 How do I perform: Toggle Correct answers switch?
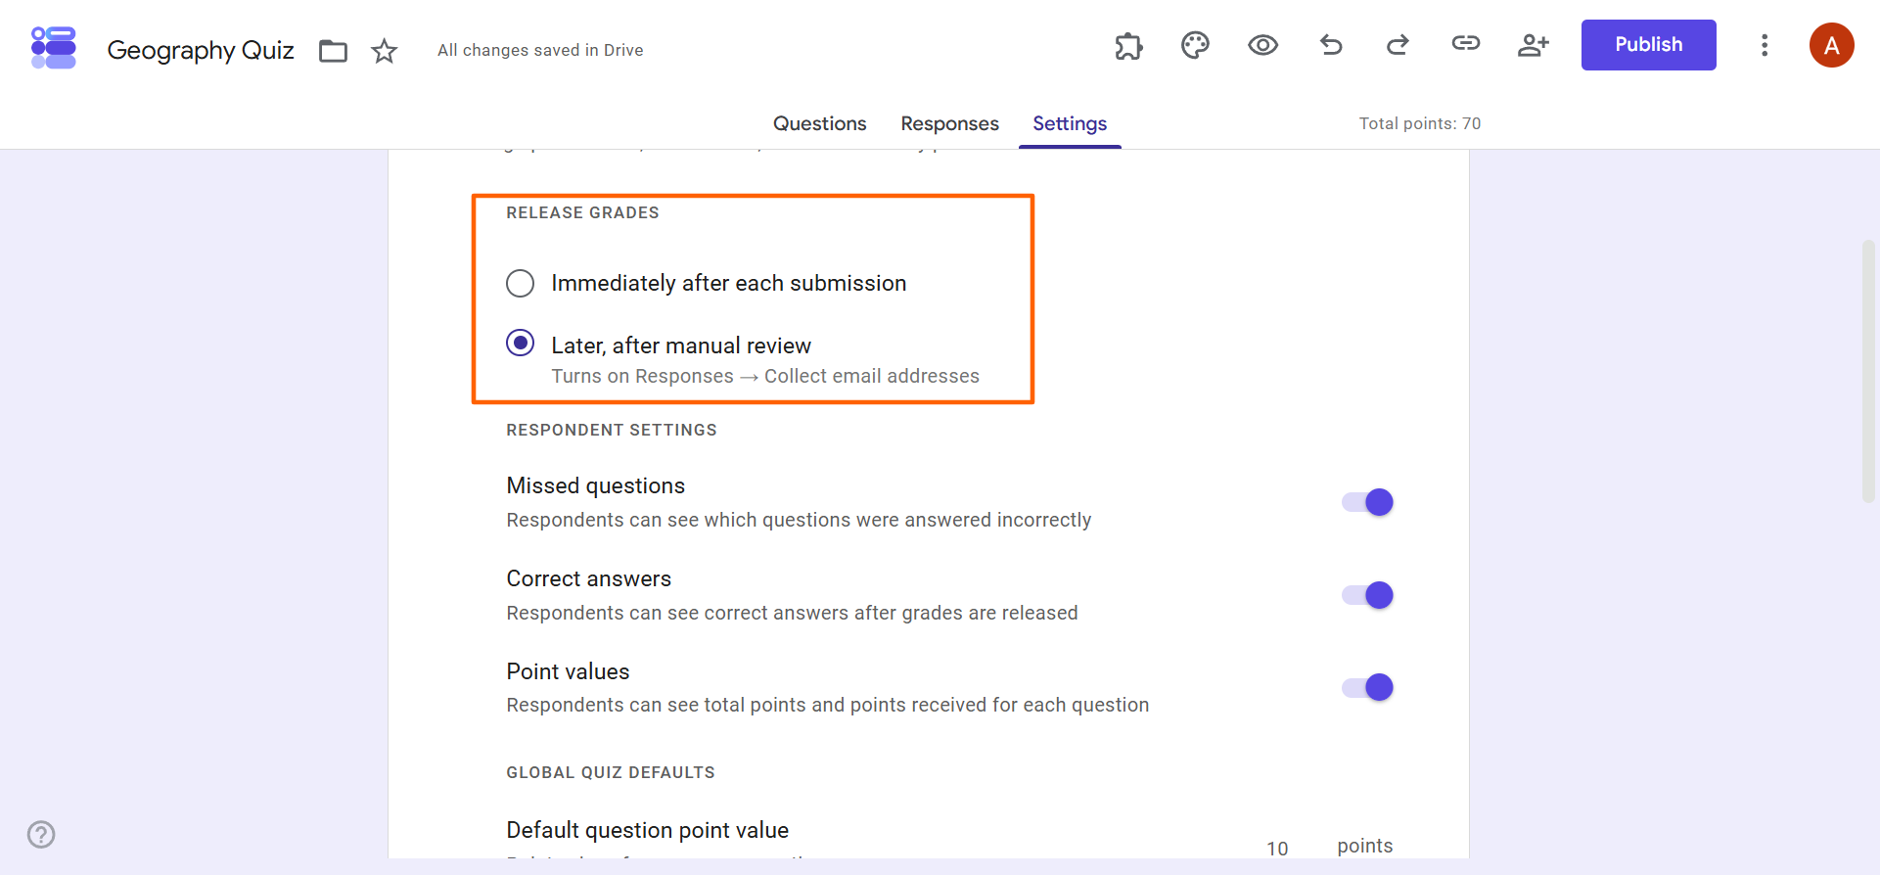(1367, 595)
